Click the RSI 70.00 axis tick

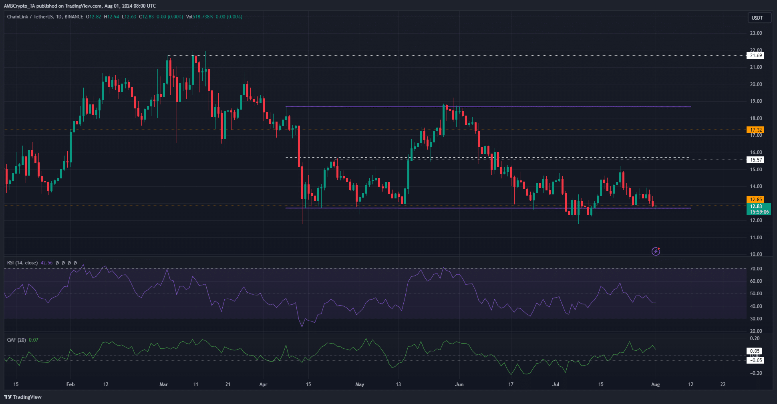[756, 269]
